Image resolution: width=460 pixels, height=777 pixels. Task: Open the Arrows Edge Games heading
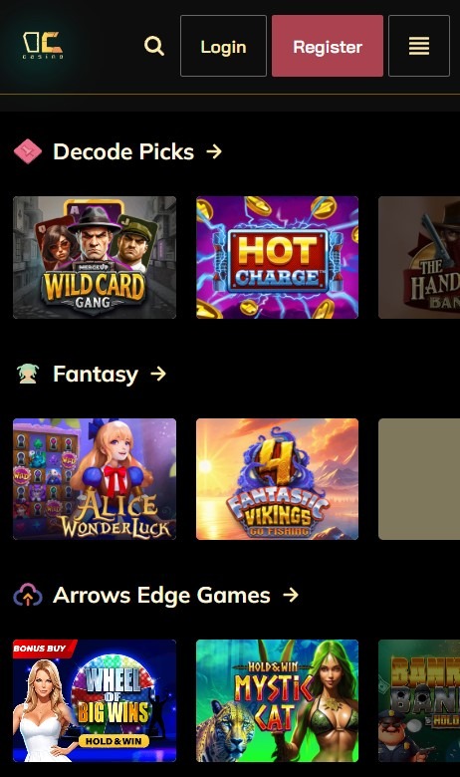161,595
